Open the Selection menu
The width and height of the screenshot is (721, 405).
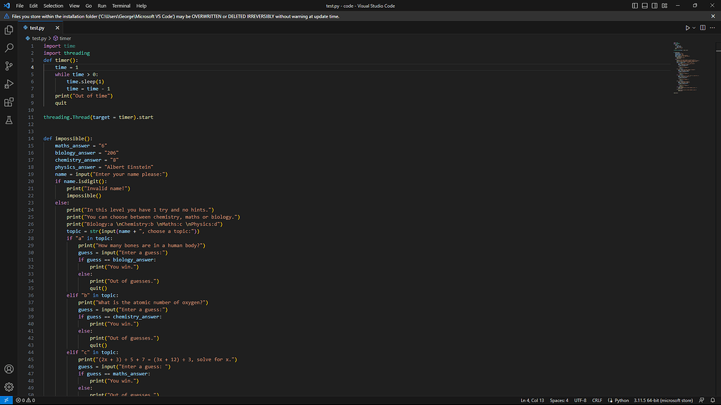54,6
